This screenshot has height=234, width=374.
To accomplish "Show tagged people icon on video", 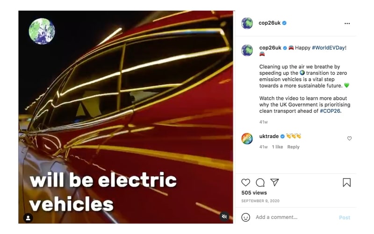I will [x=28, y=218].
